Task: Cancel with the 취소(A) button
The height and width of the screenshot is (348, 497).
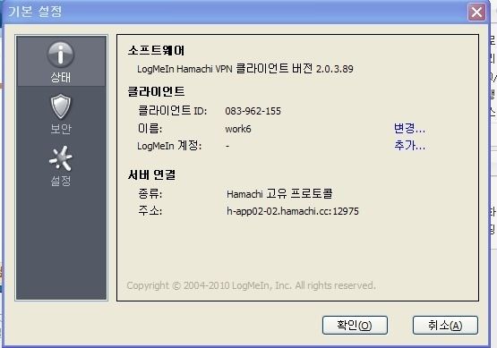Action: coord(445,325)
